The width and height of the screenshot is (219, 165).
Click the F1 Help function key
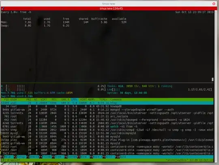[x=6, y=157]
